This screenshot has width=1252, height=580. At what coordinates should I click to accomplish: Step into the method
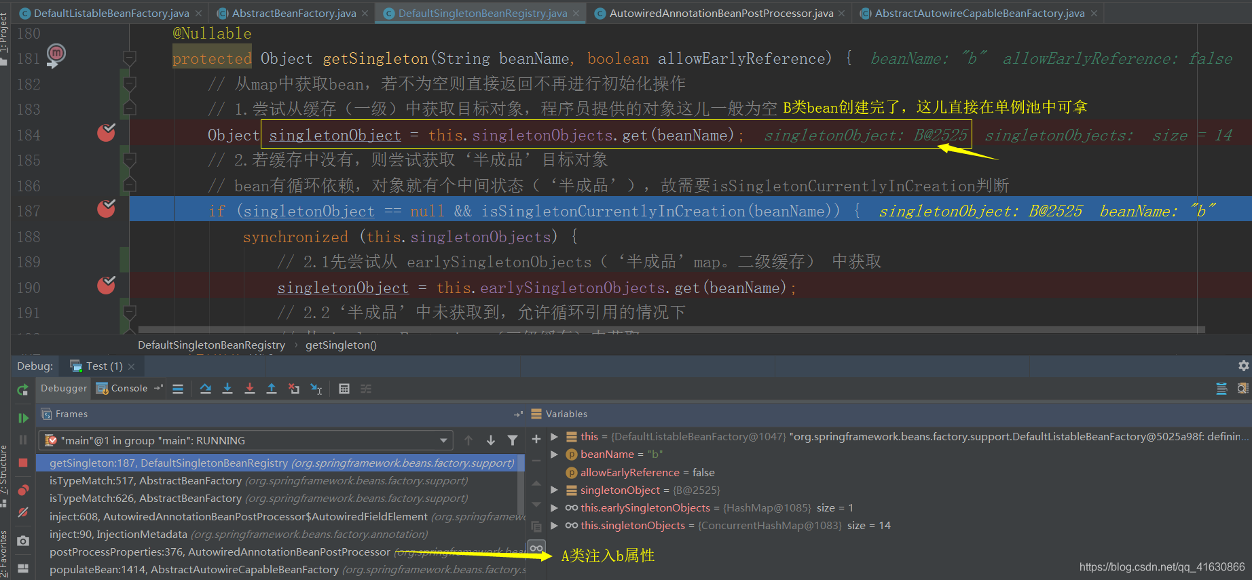point(227,389)
